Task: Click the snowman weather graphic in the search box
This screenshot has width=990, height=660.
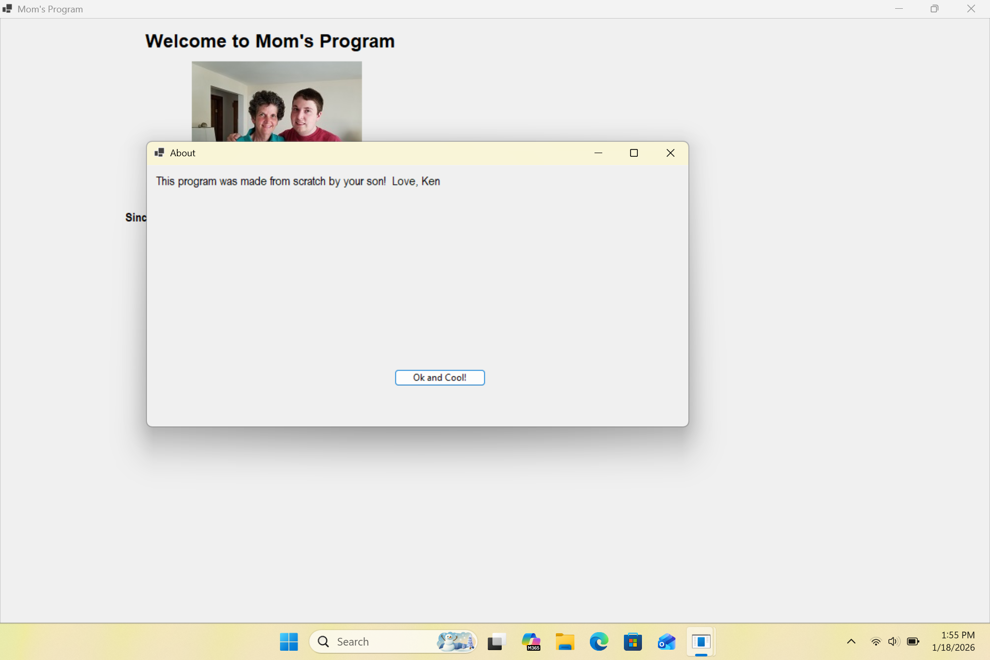Action: click(456, 641)
